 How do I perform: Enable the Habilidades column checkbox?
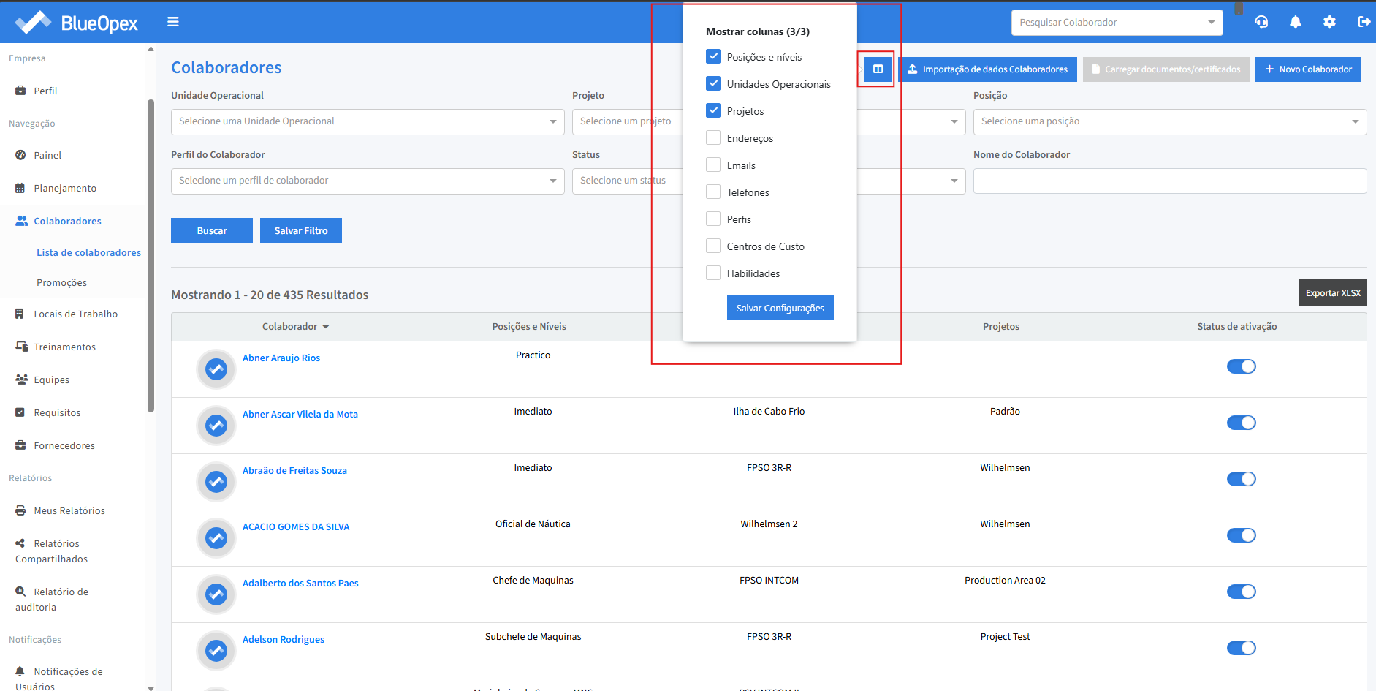[x=713, y=273]
